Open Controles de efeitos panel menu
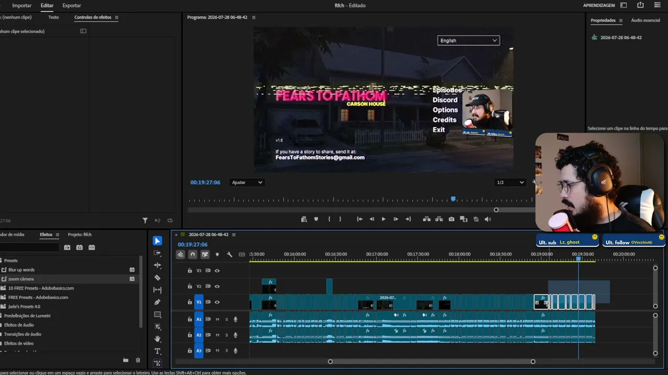 pyautogui.click(x=117, y=17)
